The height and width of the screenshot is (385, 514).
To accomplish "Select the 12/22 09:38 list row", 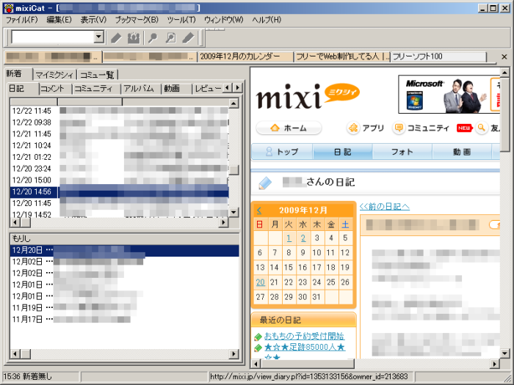I will pos(119,122).
